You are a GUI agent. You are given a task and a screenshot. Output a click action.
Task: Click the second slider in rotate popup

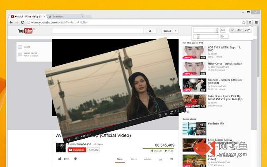206,36
